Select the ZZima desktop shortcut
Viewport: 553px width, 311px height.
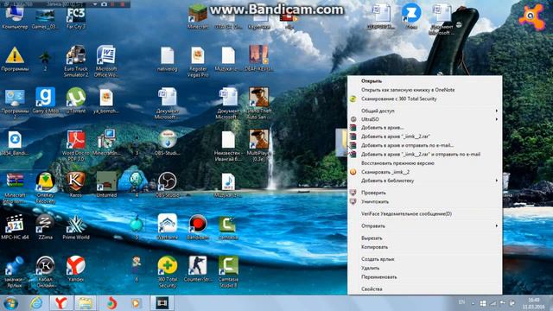pyautogui.click(x=45, y=227)
